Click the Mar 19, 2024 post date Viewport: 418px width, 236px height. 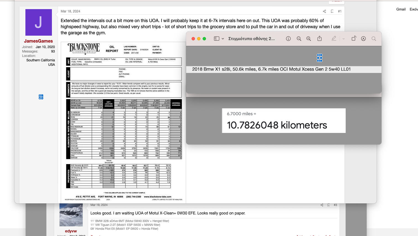click(x=99, y=205)
